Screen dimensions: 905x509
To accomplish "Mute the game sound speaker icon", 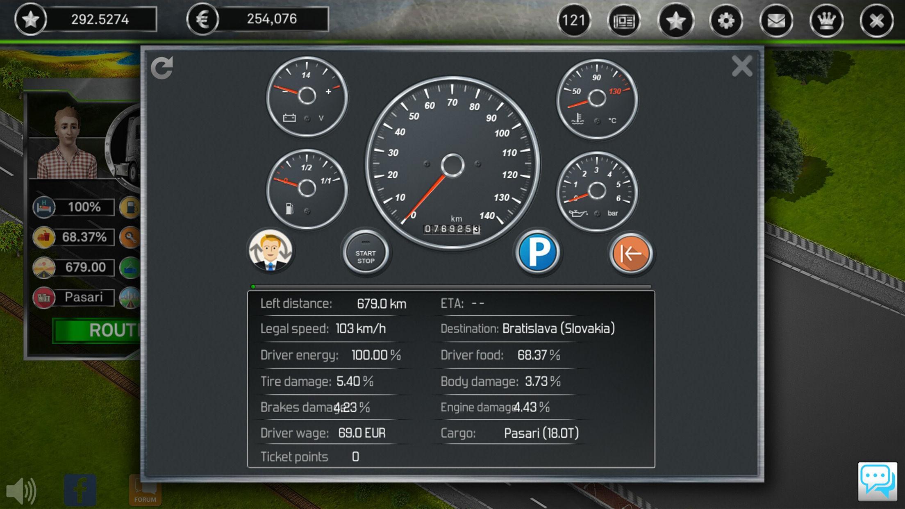I will tap(21, 491).
